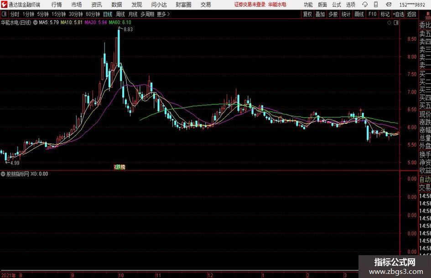The height and width of the screenshot is (278, 431).
Task: Switch to 分时 chart period
Action: click(x=15, y=14)
